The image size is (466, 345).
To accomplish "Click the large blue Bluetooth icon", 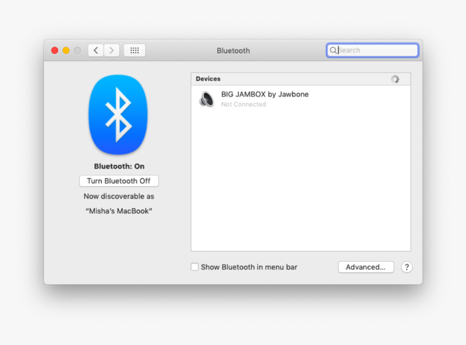I will point(118,114).
